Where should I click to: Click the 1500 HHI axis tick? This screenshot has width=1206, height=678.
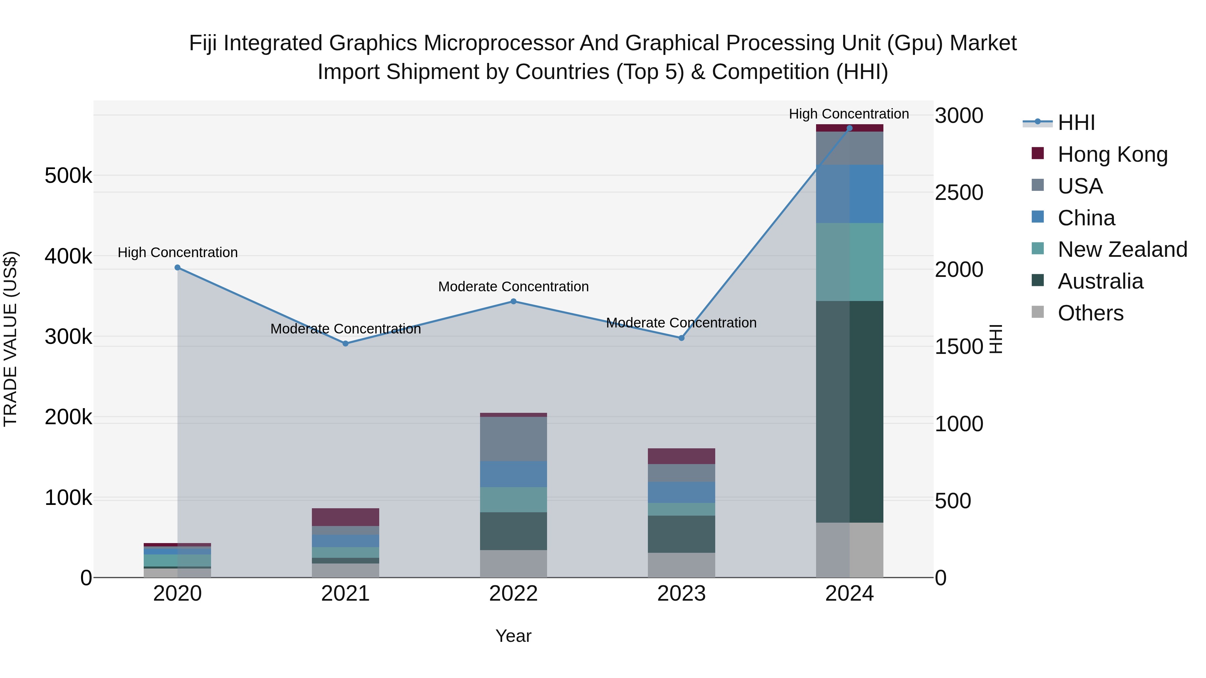(x=959, y=347)
